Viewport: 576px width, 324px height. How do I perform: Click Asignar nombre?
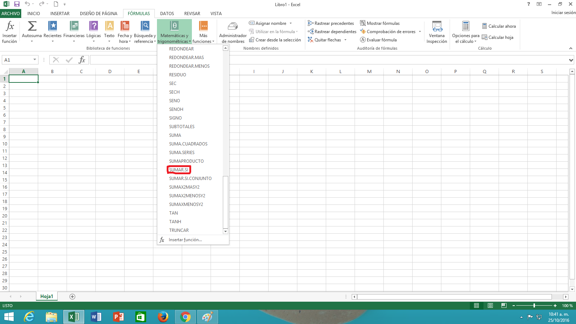click(267, 23)
